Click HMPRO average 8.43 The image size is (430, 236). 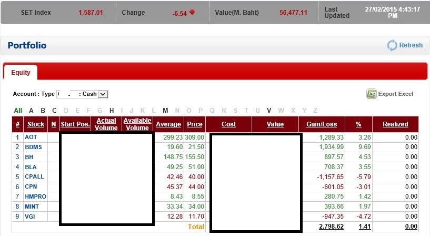point(176,196)
